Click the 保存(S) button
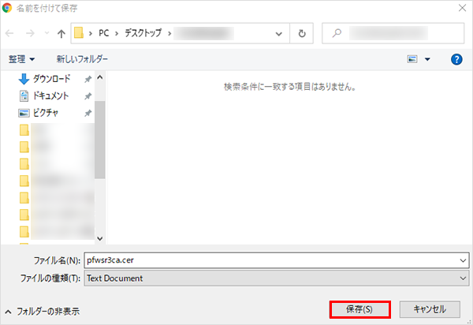Screen dimensions: 473x325 pos(360,309)
